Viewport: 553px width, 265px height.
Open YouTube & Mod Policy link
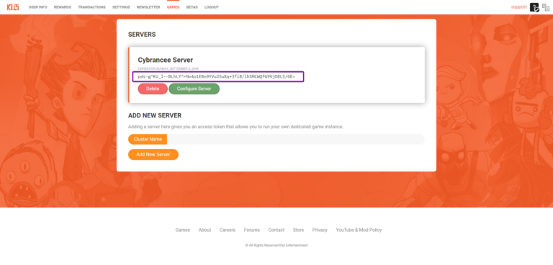coord(359,230)
